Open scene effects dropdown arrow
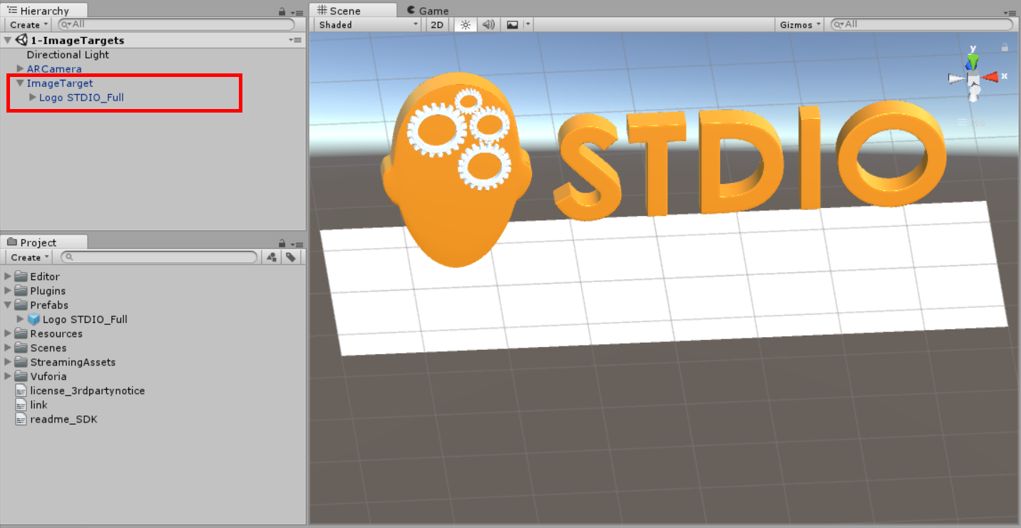The width and height of the screenshot is (1021, 528). [x=528, y=24]
